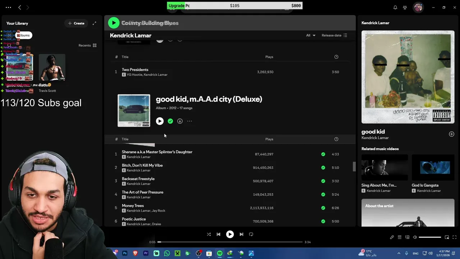
Task: Open the user profile avatar
Action: [418, 7]
